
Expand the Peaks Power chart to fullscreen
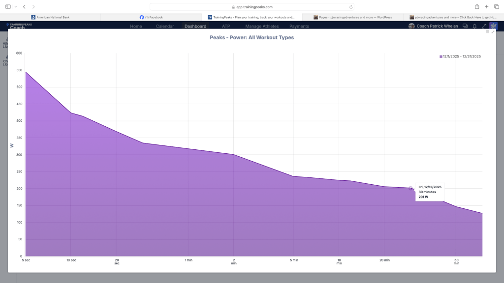494,31
